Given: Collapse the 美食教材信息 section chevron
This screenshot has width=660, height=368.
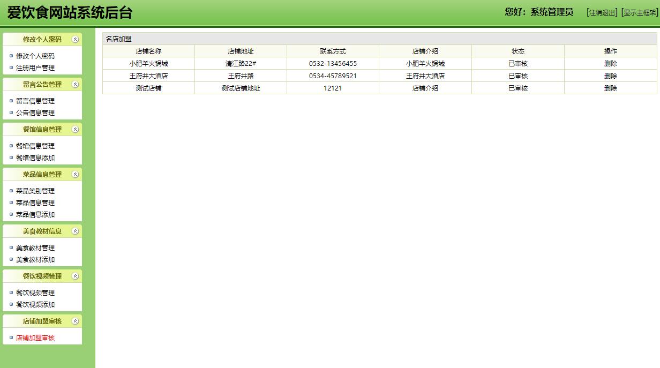Looking at the screenshot, I should 75,231.
